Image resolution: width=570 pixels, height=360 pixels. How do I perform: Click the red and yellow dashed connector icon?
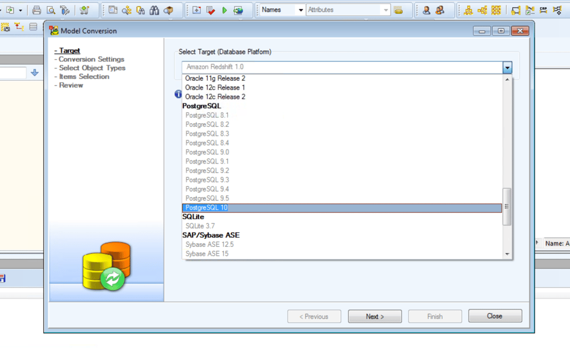click(x=19, y=27)
